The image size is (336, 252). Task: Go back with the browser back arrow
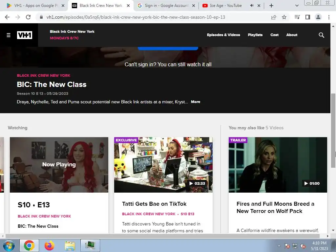(7, 17)
